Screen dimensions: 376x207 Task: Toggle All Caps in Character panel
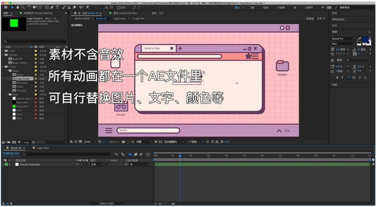348,78
